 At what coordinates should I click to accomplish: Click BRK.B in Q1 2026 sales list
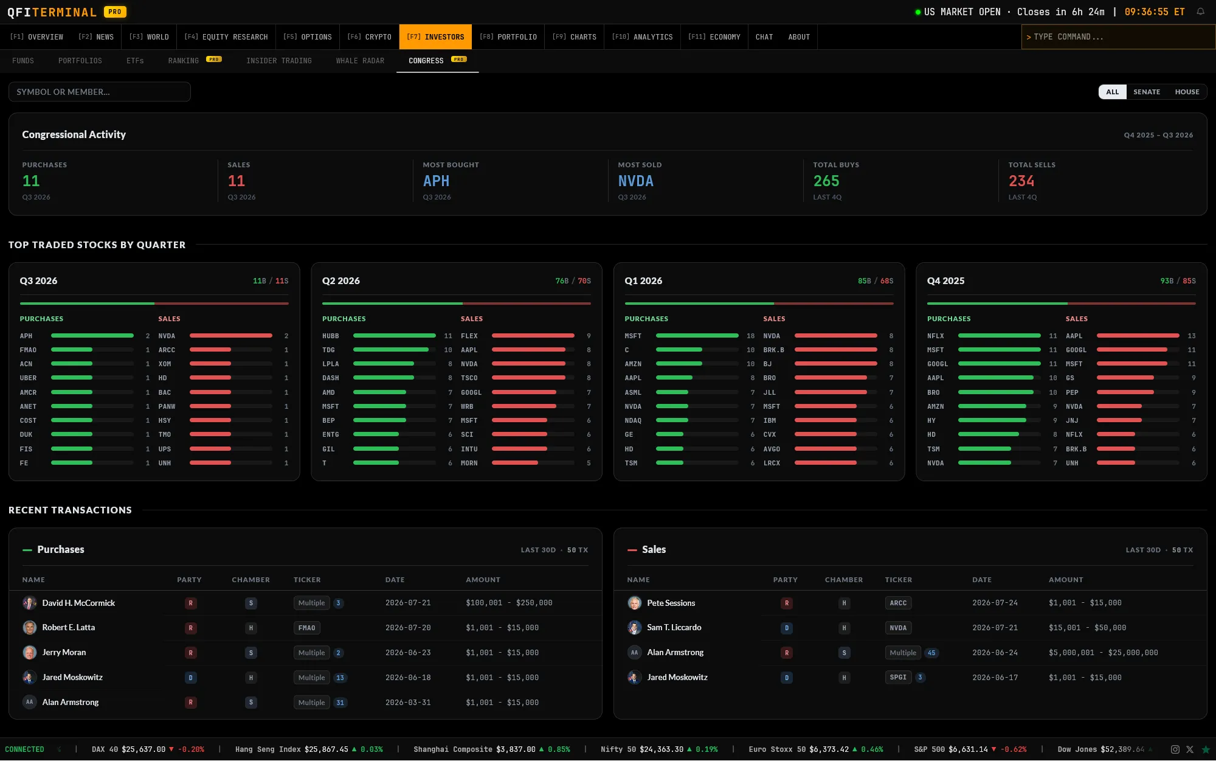point(774,350)
